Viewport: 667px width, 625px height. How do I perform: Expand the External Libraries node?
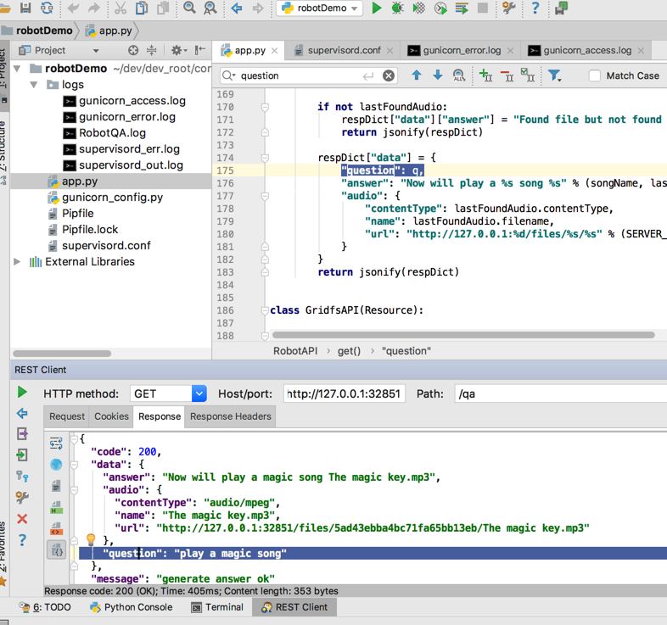(x=17, y=262)
